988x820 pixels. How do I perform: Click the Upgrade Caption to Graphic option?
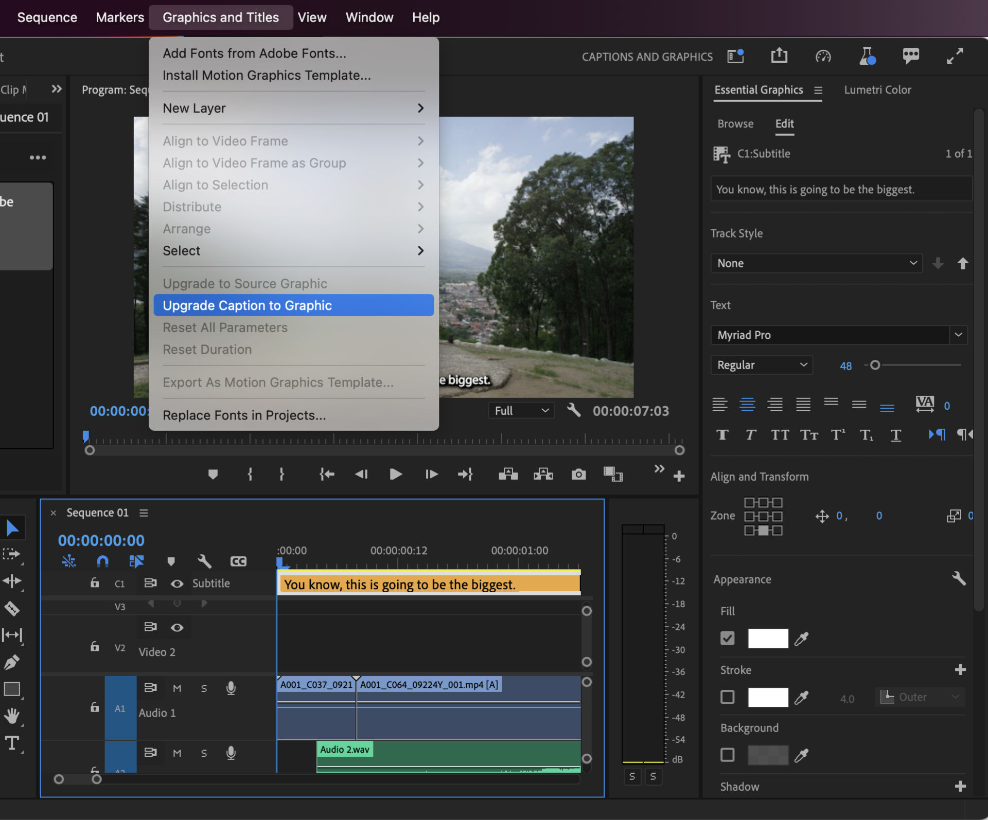pos(247,305)
